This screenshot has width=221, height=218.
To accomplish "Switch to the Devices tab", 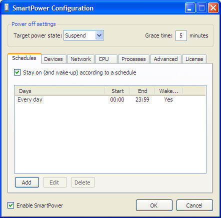I will [53, 59].
